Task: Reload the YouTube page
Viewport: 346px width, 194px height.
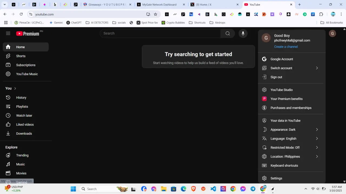Action: coord(21,14)
